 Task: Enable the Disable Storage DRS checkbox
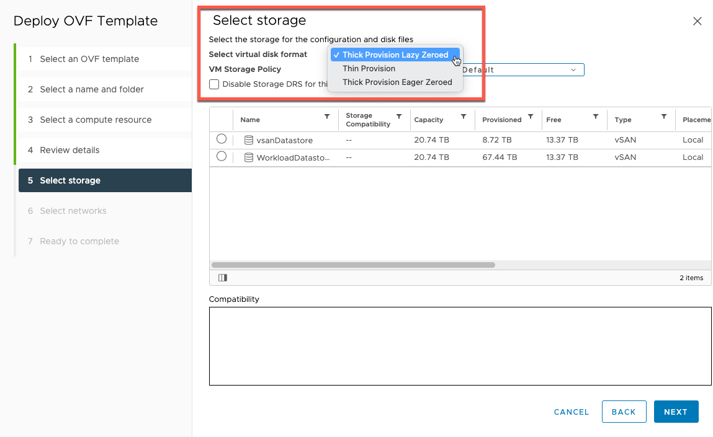(x=213, y=84)
